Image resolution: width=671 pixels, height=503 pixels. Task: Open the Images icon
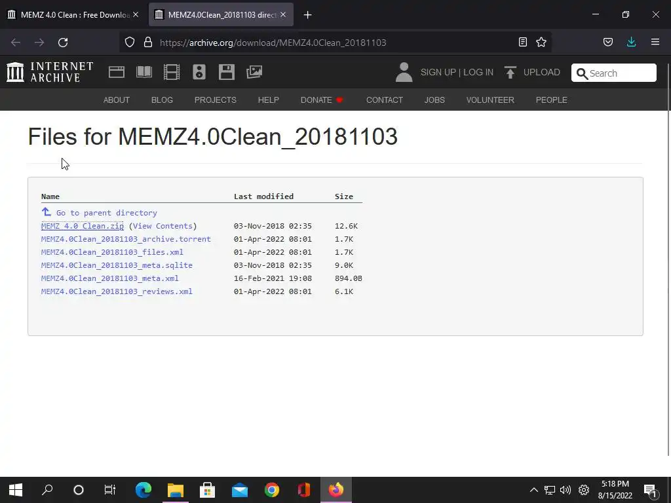pos(254,72)
